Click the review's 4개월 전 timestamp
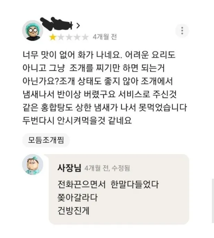Image resolution: width=214 pixels, height=238 pixels. point(105,37)
